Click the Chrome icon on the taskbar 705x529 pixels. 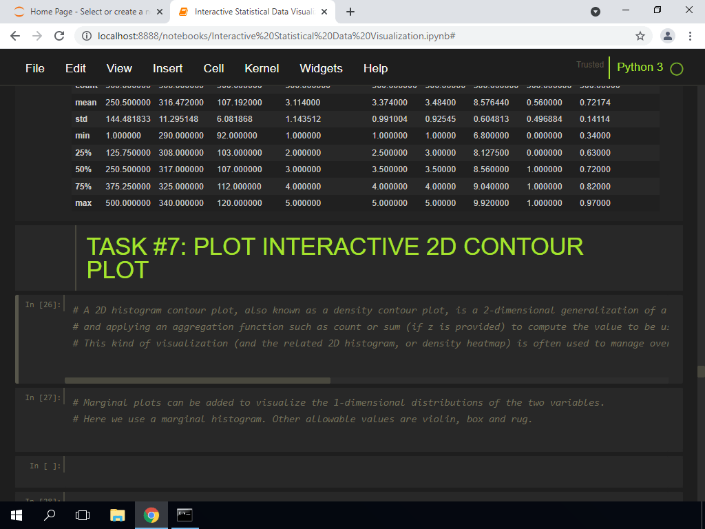[x=151, y=515]
